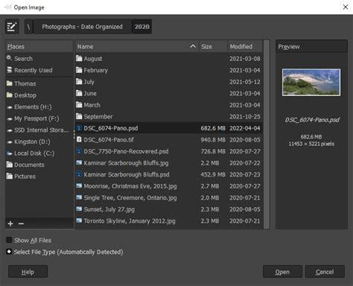
Task: Select the February folder icon
Action: pyautogui.click(x=79, y=70)
